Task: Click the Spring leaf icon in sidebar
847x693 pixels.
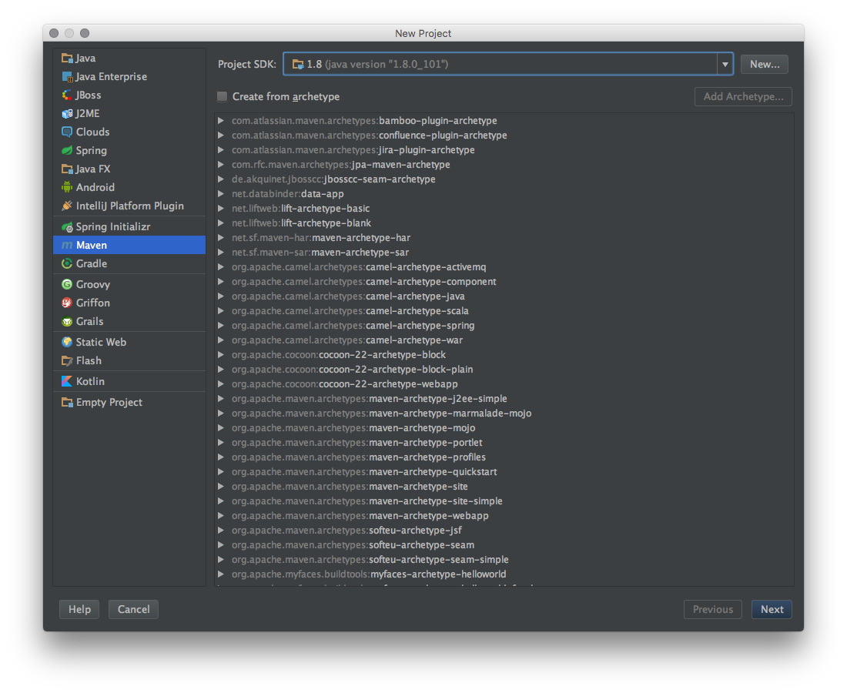Action: pos(68,151)
